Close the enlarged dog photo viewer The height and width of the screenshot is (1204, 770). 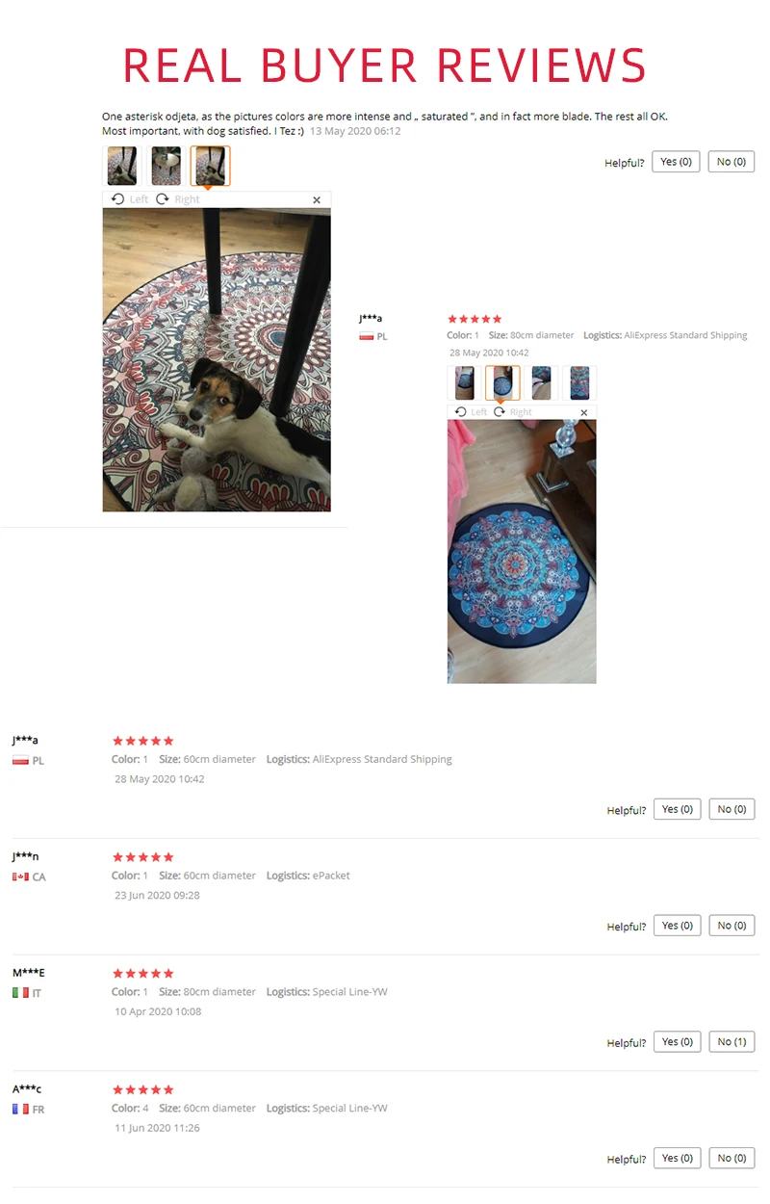point(317,200)
